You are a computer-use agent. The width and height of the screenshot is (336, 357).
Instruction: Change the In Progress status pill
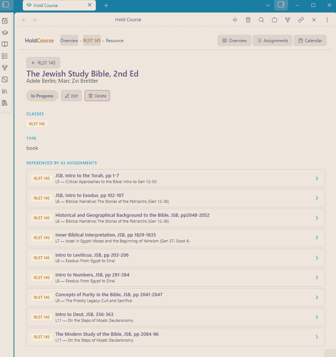pyautogui.click(x=42, y=96)
